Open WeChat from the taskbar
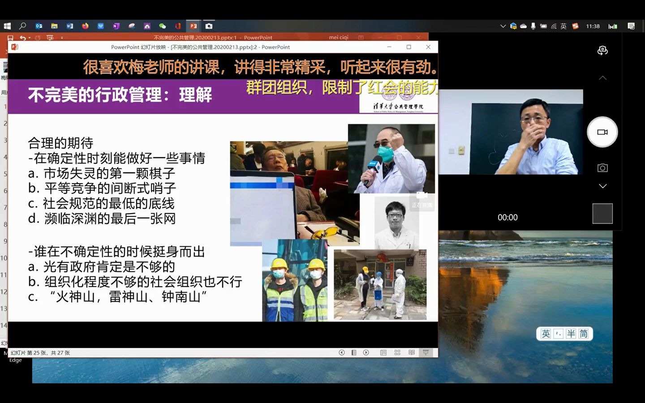 pyautogui.click(x=163, y=26)
